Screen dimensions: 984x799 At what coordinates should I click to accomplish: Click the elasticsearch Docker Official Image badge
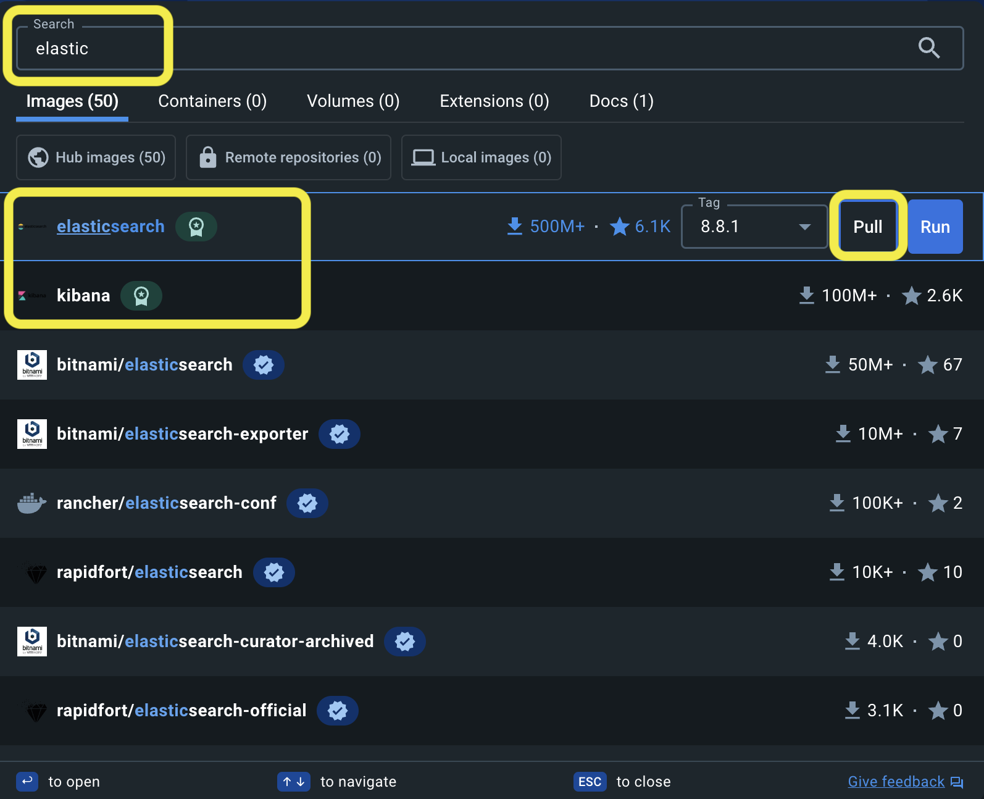(196, 227)
